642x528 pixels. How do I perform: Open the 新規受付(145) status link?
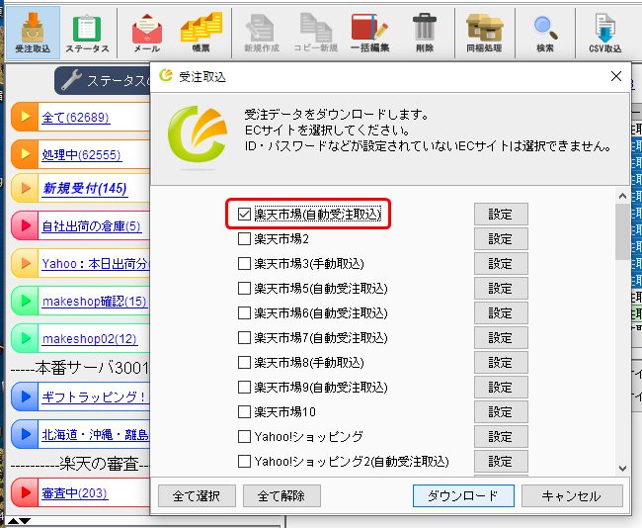click(x=85, y=189)
